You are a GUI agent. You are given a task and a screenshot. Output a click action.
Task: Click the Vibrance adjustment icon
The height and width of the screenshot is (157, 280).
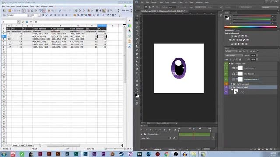click(x=246, y=36)
